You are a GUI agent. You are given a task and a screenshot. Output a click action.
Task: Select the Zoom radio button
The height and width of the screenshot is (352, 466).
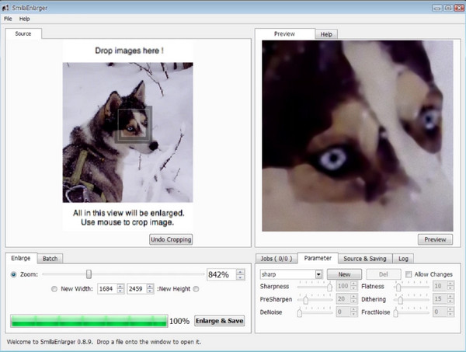(14, 274)
